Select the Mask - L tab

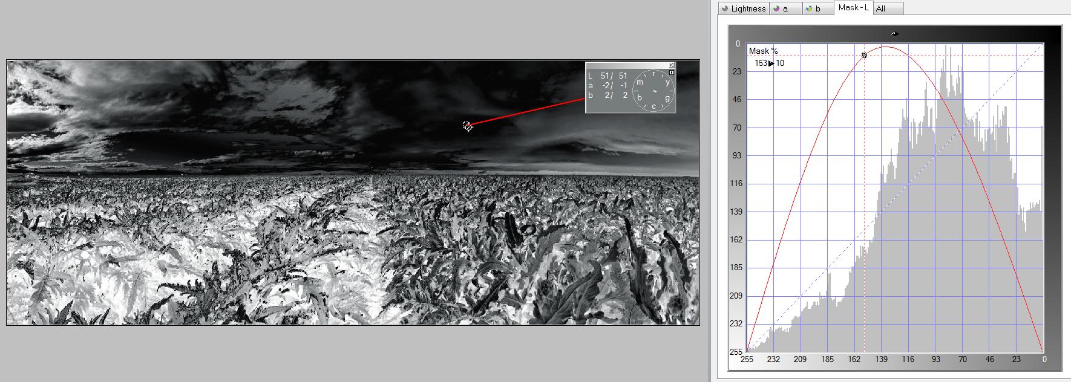[x=853, y=8]
